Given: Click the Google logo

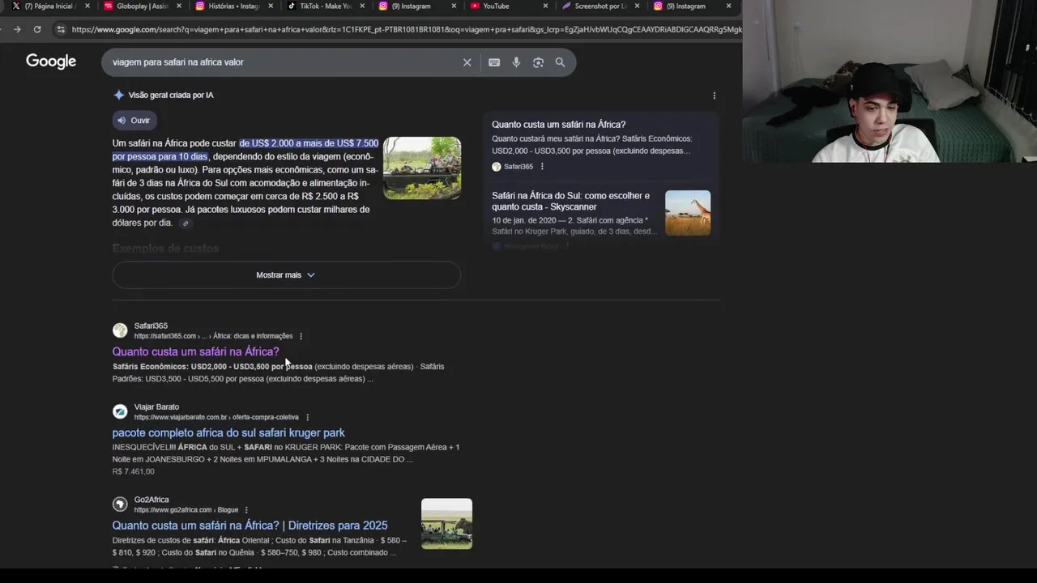Looking at the screenshot, I should click(x=51, y=62).
